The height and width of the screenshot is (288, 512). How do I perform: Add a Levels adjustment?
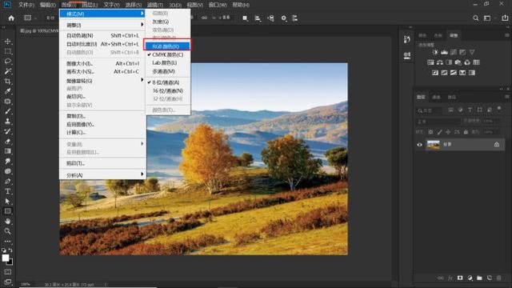coord(444,52)
